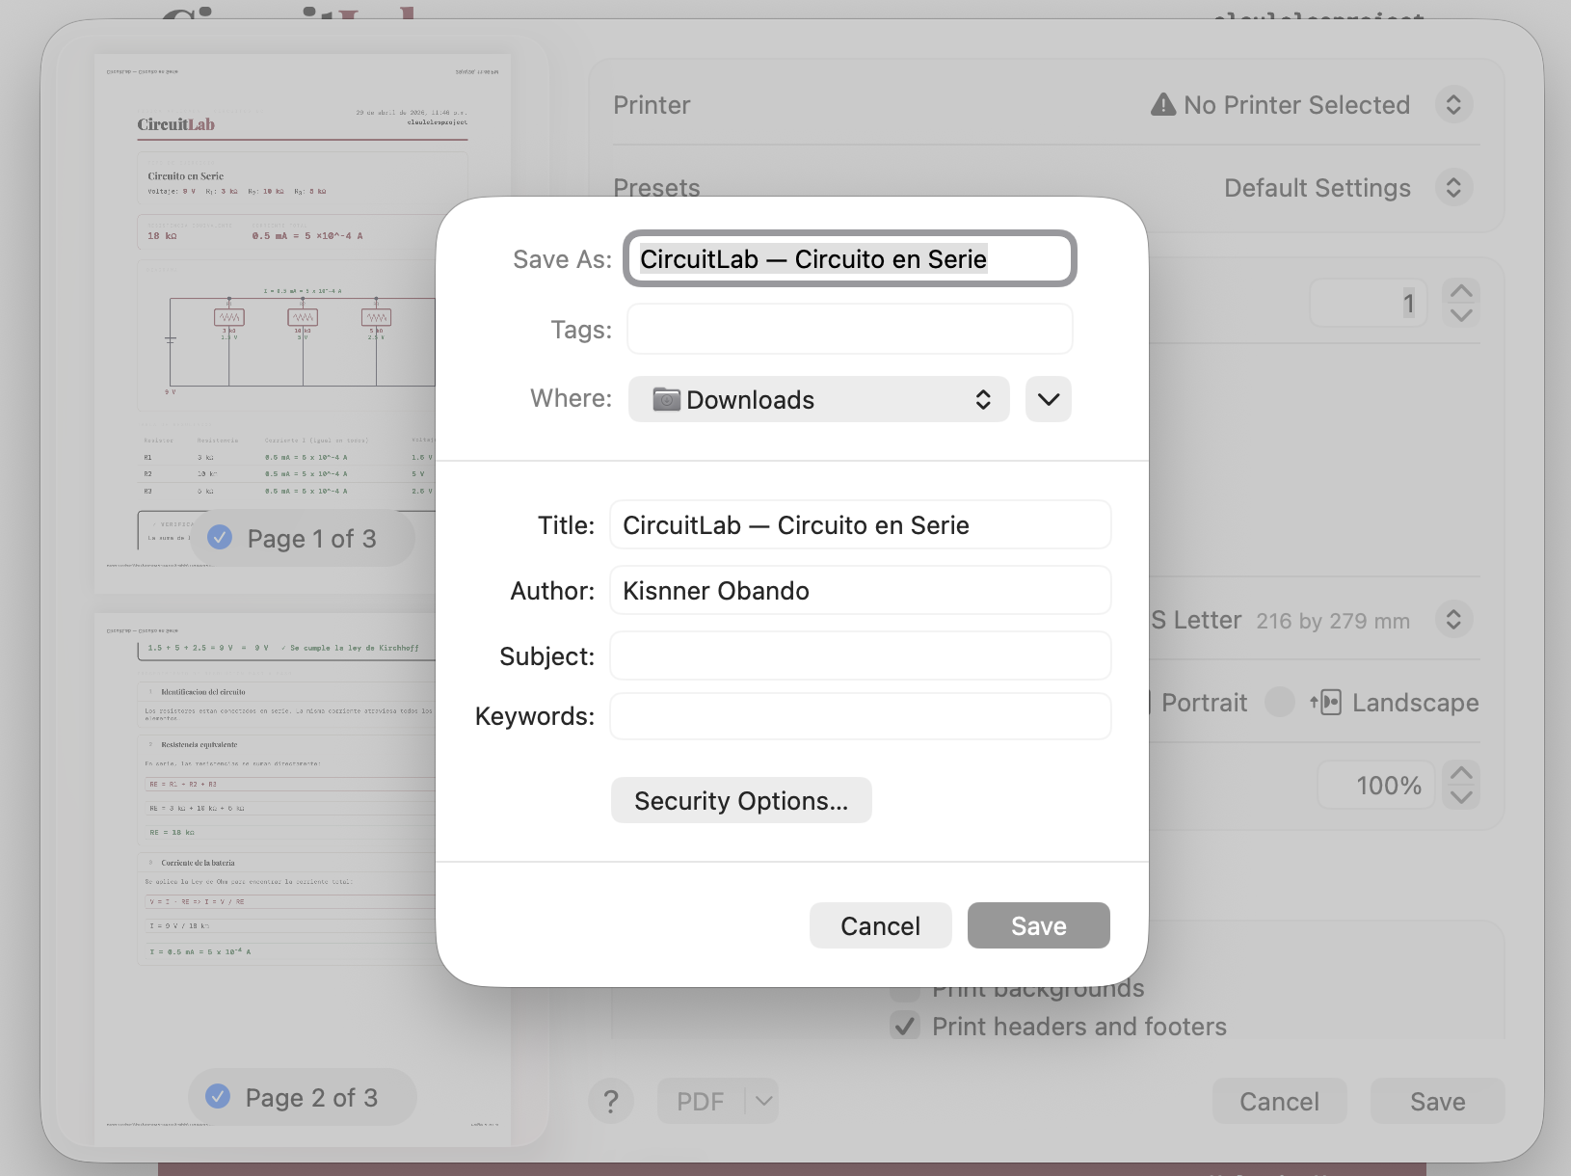Toggle Page 2 of 3 selection checkmark
The width and height of the screenshot is (1571, 1176).
click(x=219, y=1097)
